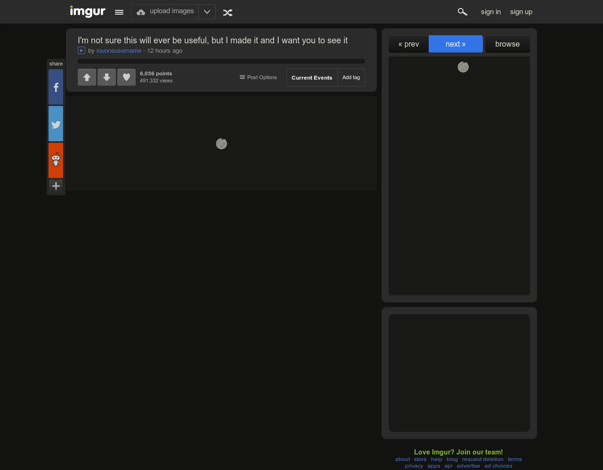Click the post title text
The width and height of the screenshot is (603, 470).
(x=212, y=41)
